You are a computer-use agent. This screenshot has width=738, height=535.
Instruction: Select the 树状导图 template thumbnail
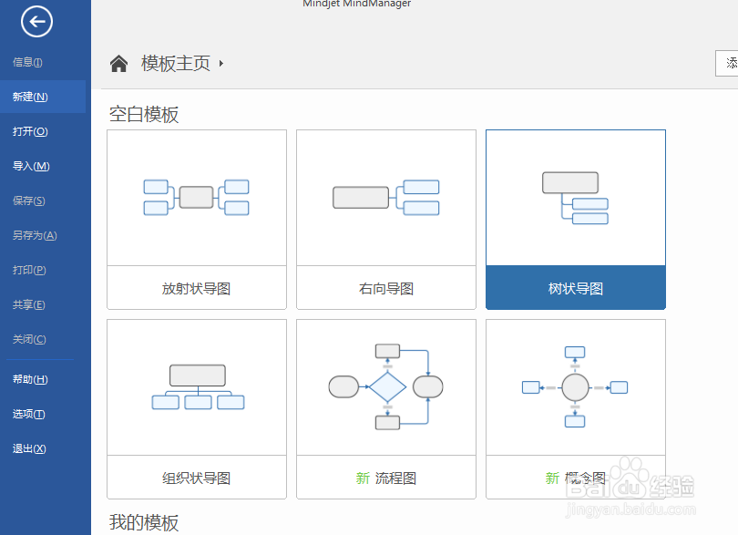point(576,198)
